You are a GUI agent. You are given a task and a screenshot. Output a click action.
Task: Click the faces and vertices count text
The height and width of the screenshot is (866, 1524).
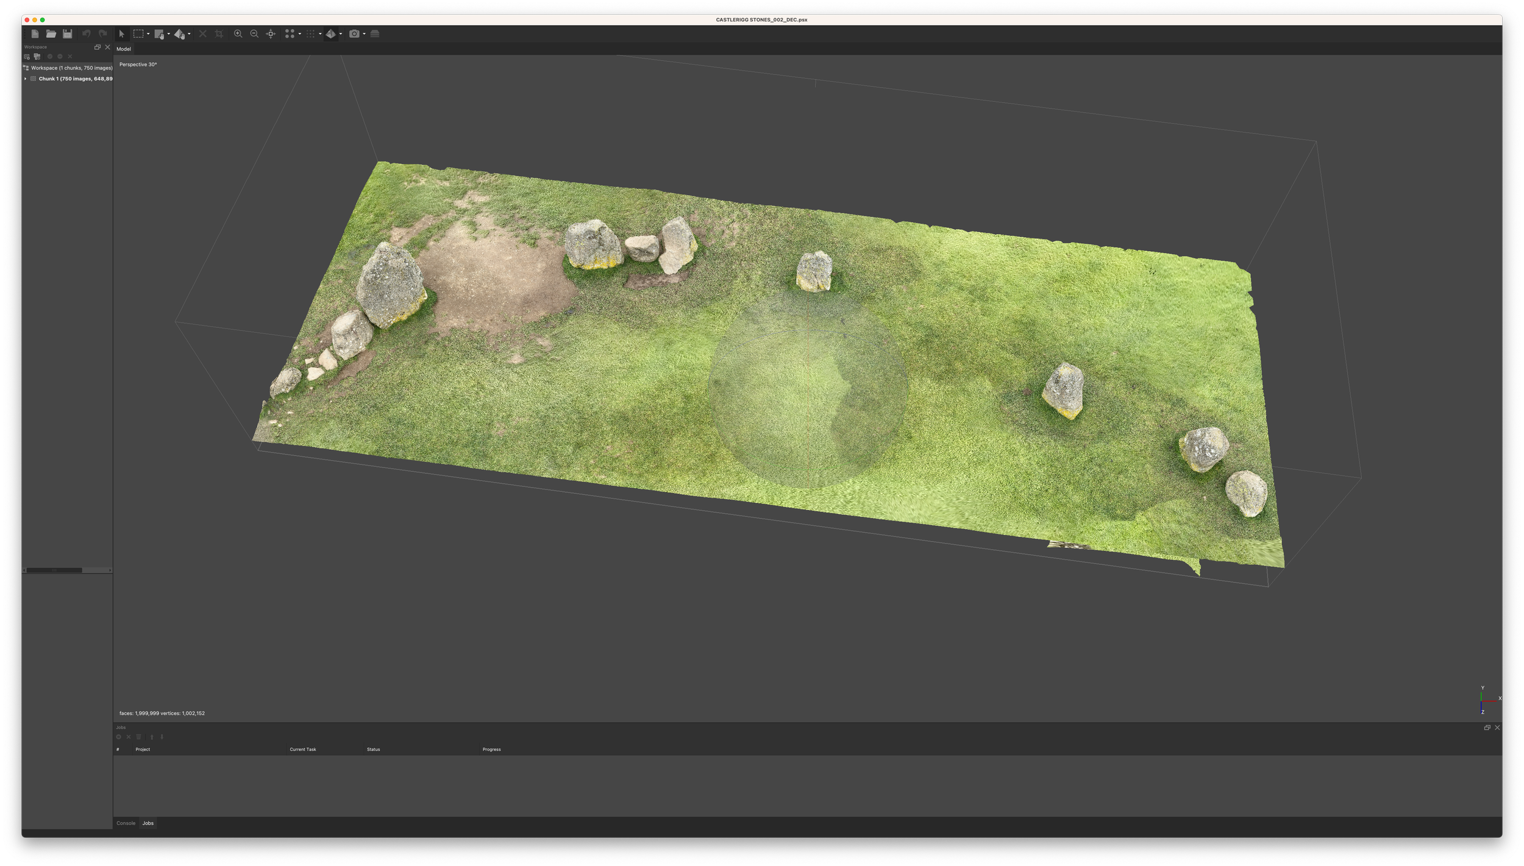pos(162,714)
